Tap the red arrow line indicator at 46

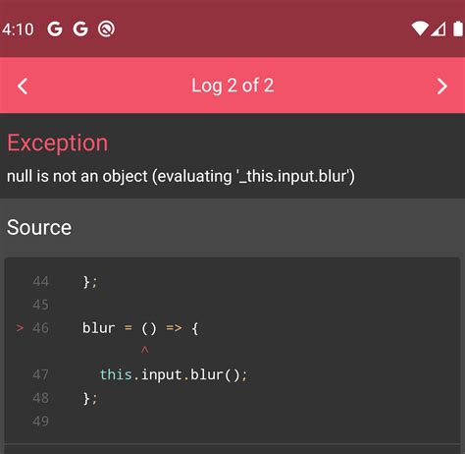click(20, 327)
